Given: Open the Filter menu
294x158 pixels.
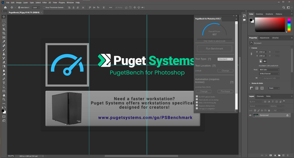Looking at the screenshot, I should click(44, 3).
